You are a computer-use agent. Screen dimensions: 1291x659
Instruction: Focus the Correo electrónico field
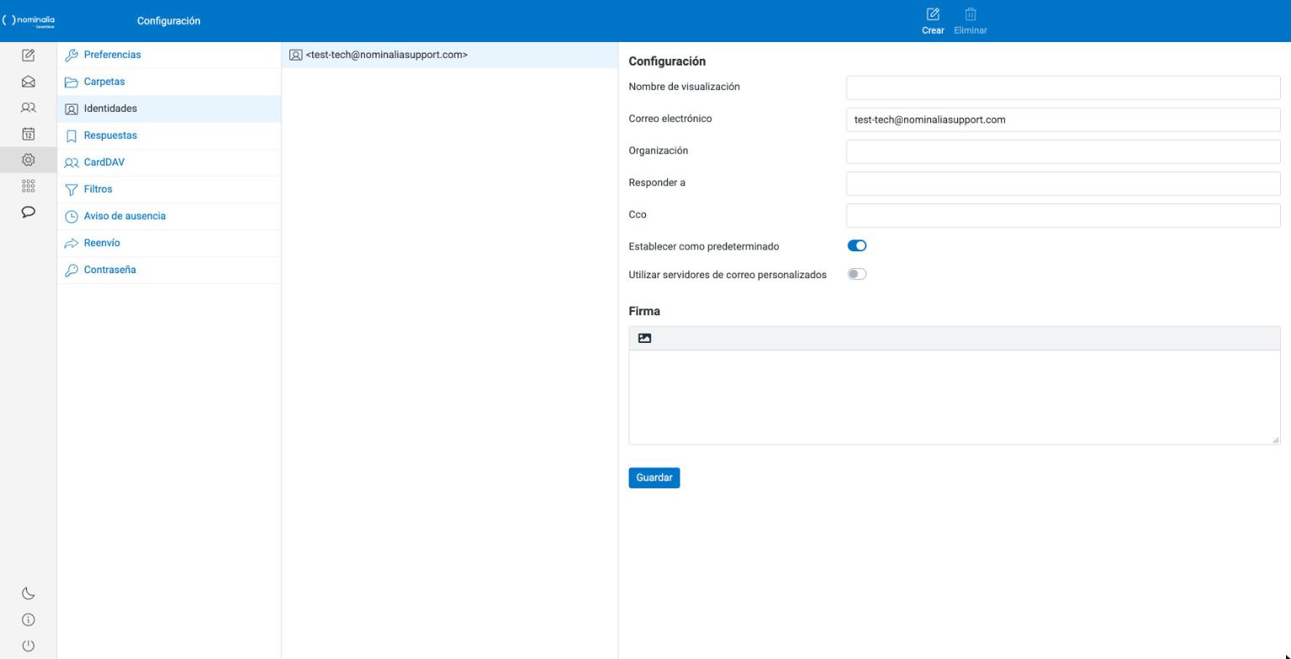[1063, 119]
